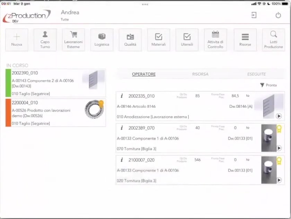The width and height of the screenshot is (291, 219).
Task: Click the zProduction logo
Action: tap(27, 16)
